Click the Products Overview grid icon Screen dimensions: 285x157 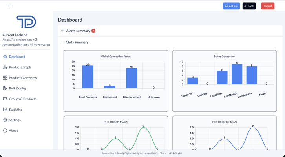[5, 78]
